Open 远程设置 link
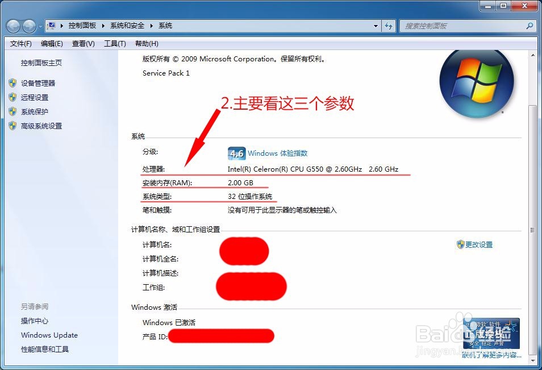 pyautogui.click(x=35, y=98)
